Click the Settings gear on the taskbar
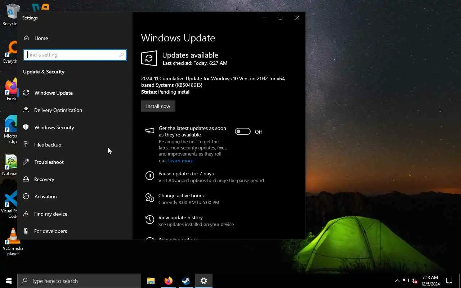Image resolution: width=461 pixels, height=288 pixels. click(204, 281)
